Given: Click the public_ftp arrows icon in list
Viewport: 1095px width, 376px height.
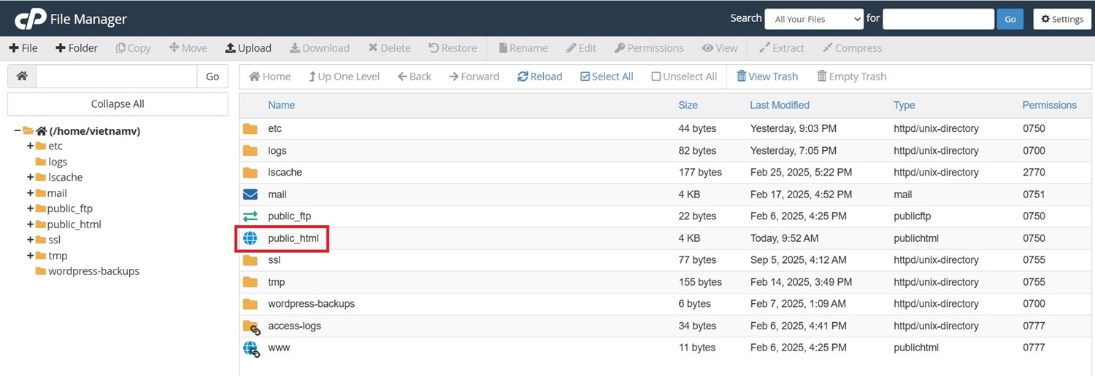Looking at the screenshot, I should click(250, 216).
